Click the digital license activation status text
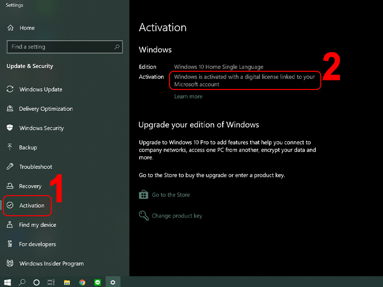The height and width of the screenshot is (287, 383). [x=244, y=80]
